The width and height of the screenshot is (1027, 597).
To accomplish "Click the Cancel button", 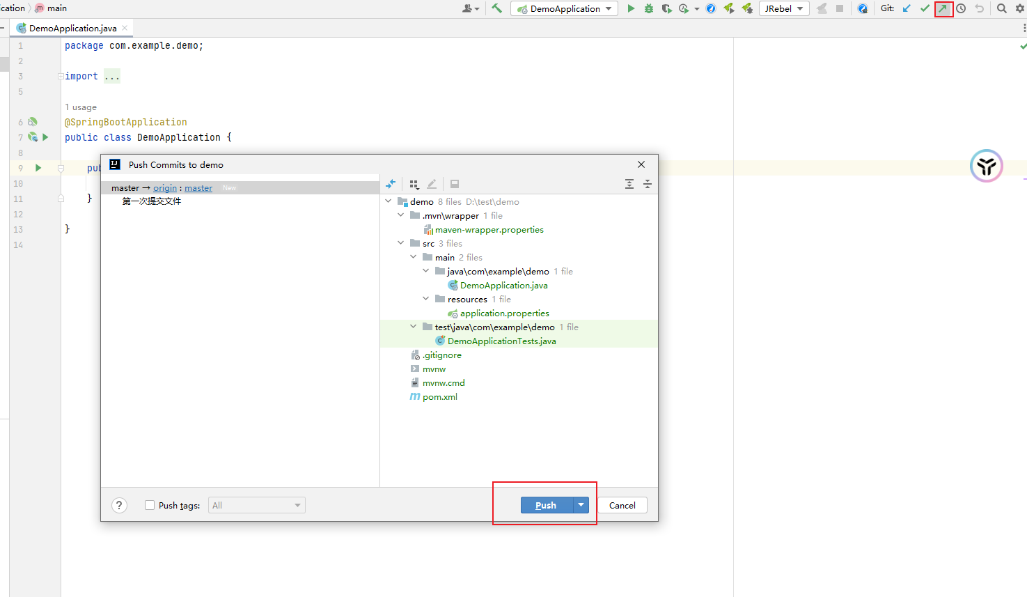I will coord(622,506).
